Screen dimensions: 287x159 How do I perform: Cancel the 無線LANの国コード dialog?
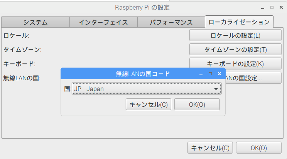tap(149, 104)
